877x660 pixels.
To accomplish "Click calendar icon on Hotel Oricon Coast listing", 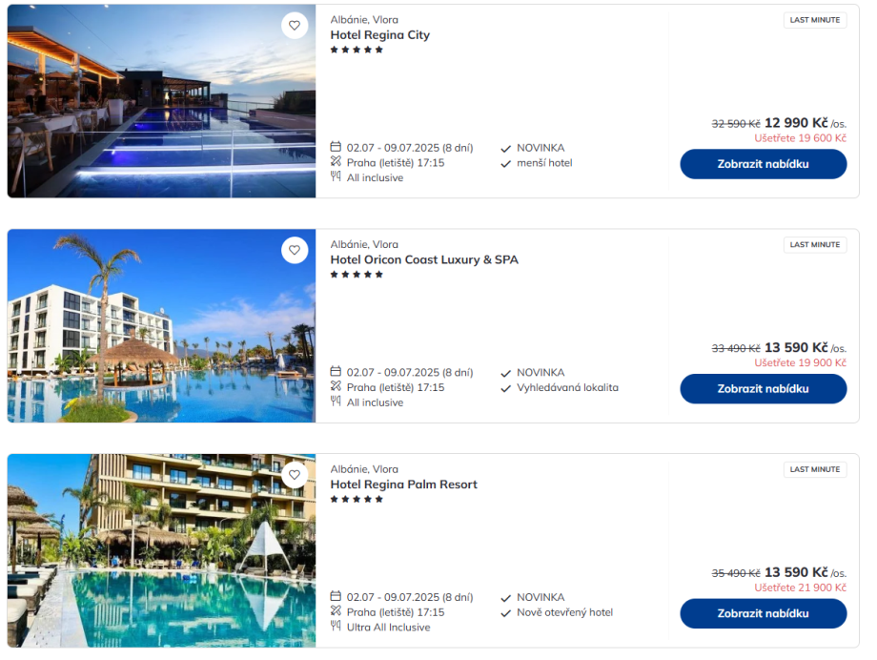I will [x=336, y=372].
